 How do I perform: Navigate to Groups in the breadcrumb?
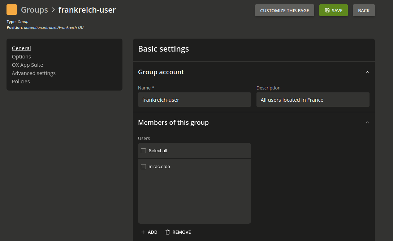pos(34,10)
